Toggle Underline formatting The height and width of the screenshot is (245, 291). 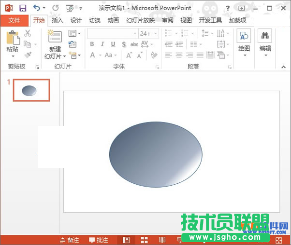113,44
